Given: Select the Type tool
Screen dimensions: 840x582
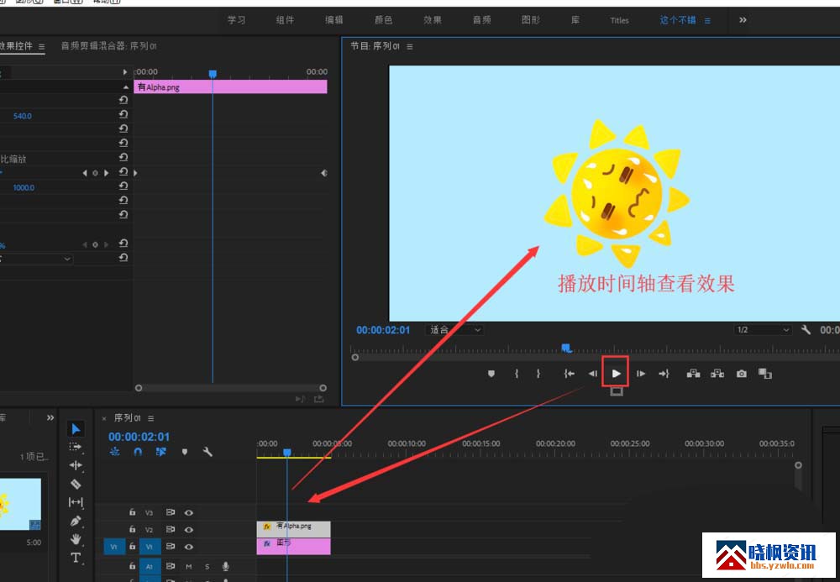Looking at the screenshot, I should pos(76,558).
